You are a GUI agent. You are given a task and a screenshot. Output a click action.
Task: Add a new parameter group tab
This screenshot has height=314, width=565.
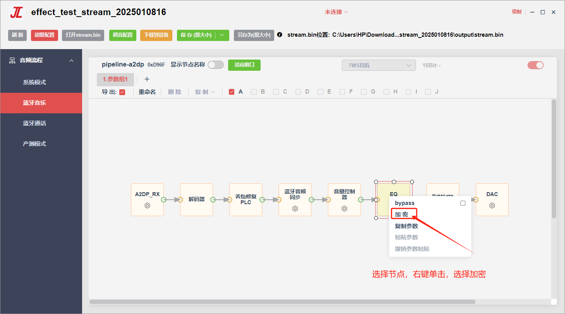click(147, 79)
